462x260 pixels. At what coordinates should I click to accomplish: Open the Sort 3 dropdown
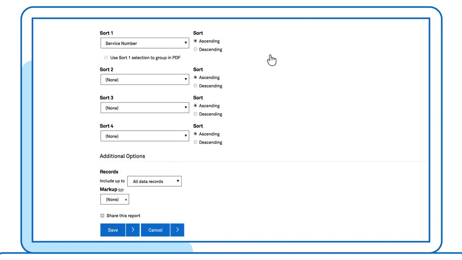pos(144,108)
